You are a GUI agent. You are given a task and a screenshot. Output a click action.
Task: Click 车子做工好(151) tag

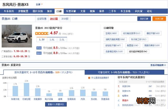coord(139,39)
